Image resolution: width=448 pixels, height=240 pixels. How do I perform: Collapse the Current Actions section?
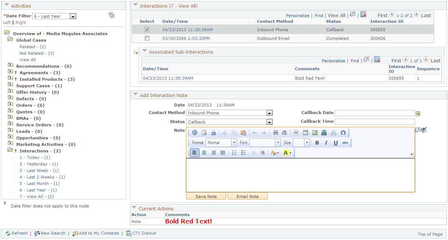tap(134, 208)
